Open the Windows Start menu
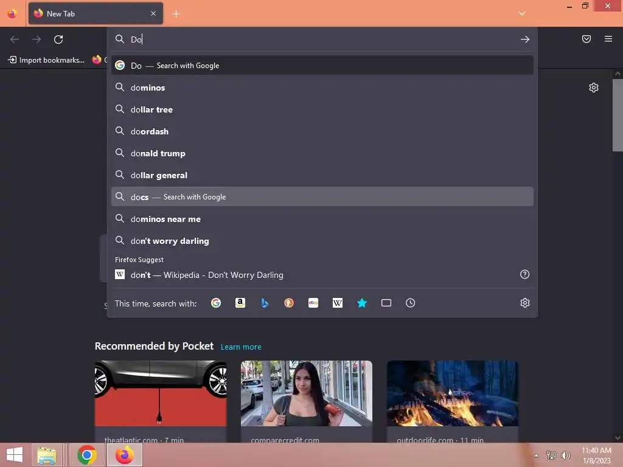623x467 pixels. click(x=15, y=455)
